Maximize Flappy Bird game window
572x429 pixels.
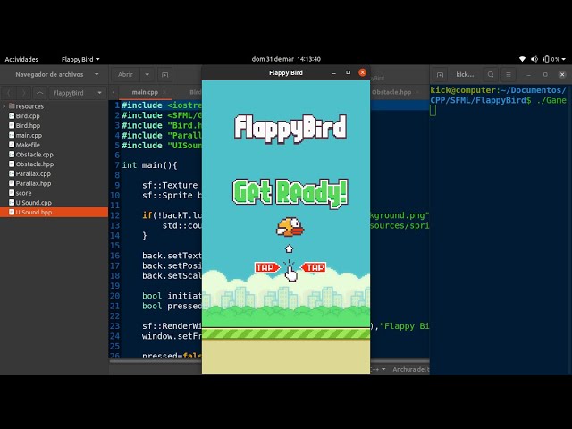348,73
